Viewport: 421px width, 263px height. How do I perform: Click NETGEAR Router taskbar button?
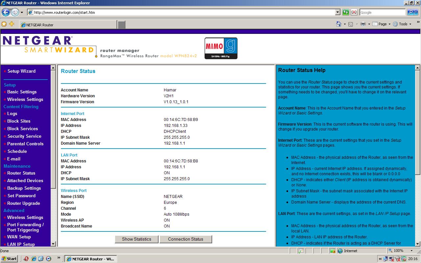pyautogui.click(x=90, y=259)
